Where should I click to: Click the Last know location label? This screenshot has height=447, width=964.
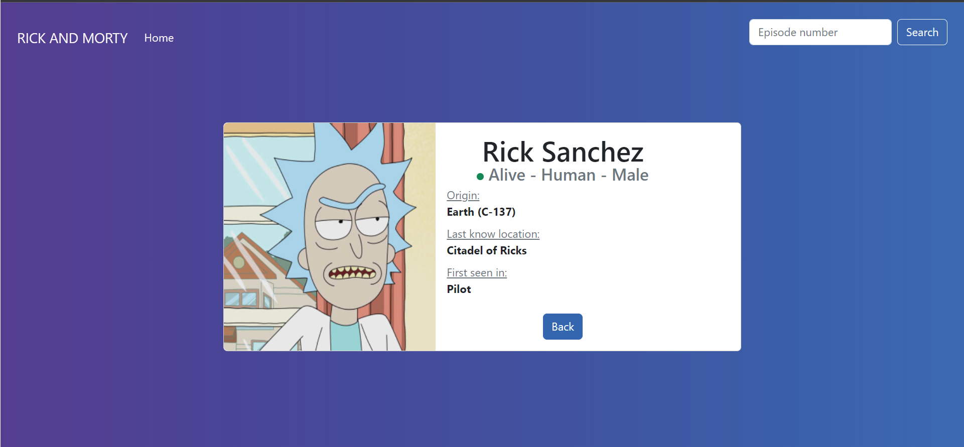click(x=493, y=234)
